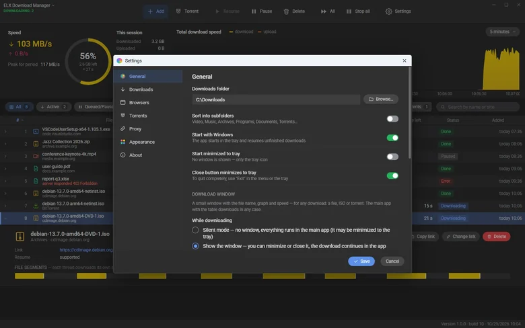Viewport: 525px width, 328px height.
Task: Select Silent mode radio option
Action: click(x=195, y=230)
